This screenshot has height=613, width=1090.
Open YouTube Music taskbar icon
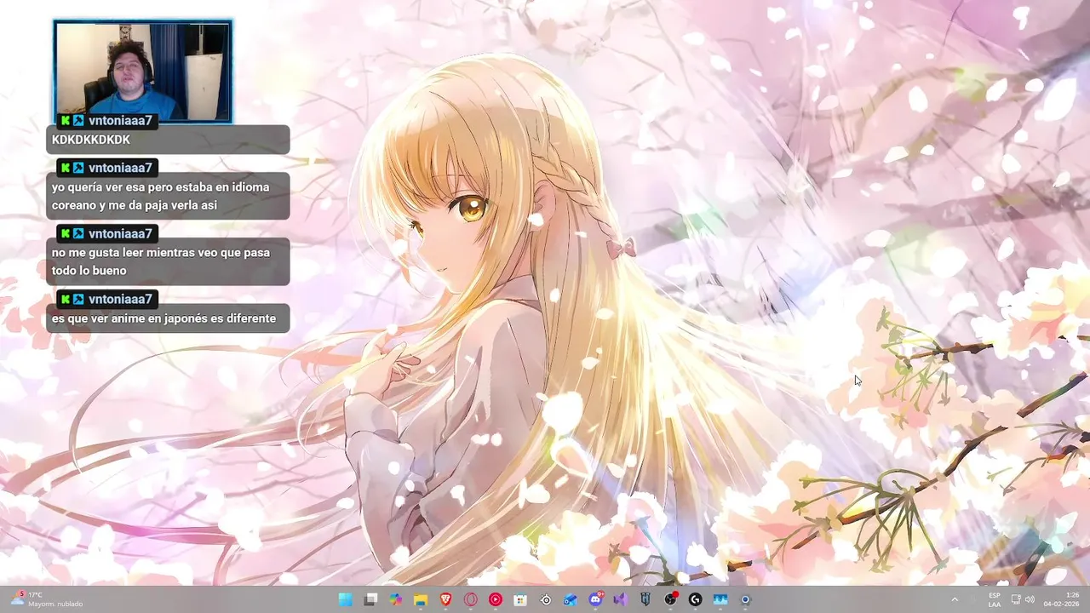coord(495,599)
